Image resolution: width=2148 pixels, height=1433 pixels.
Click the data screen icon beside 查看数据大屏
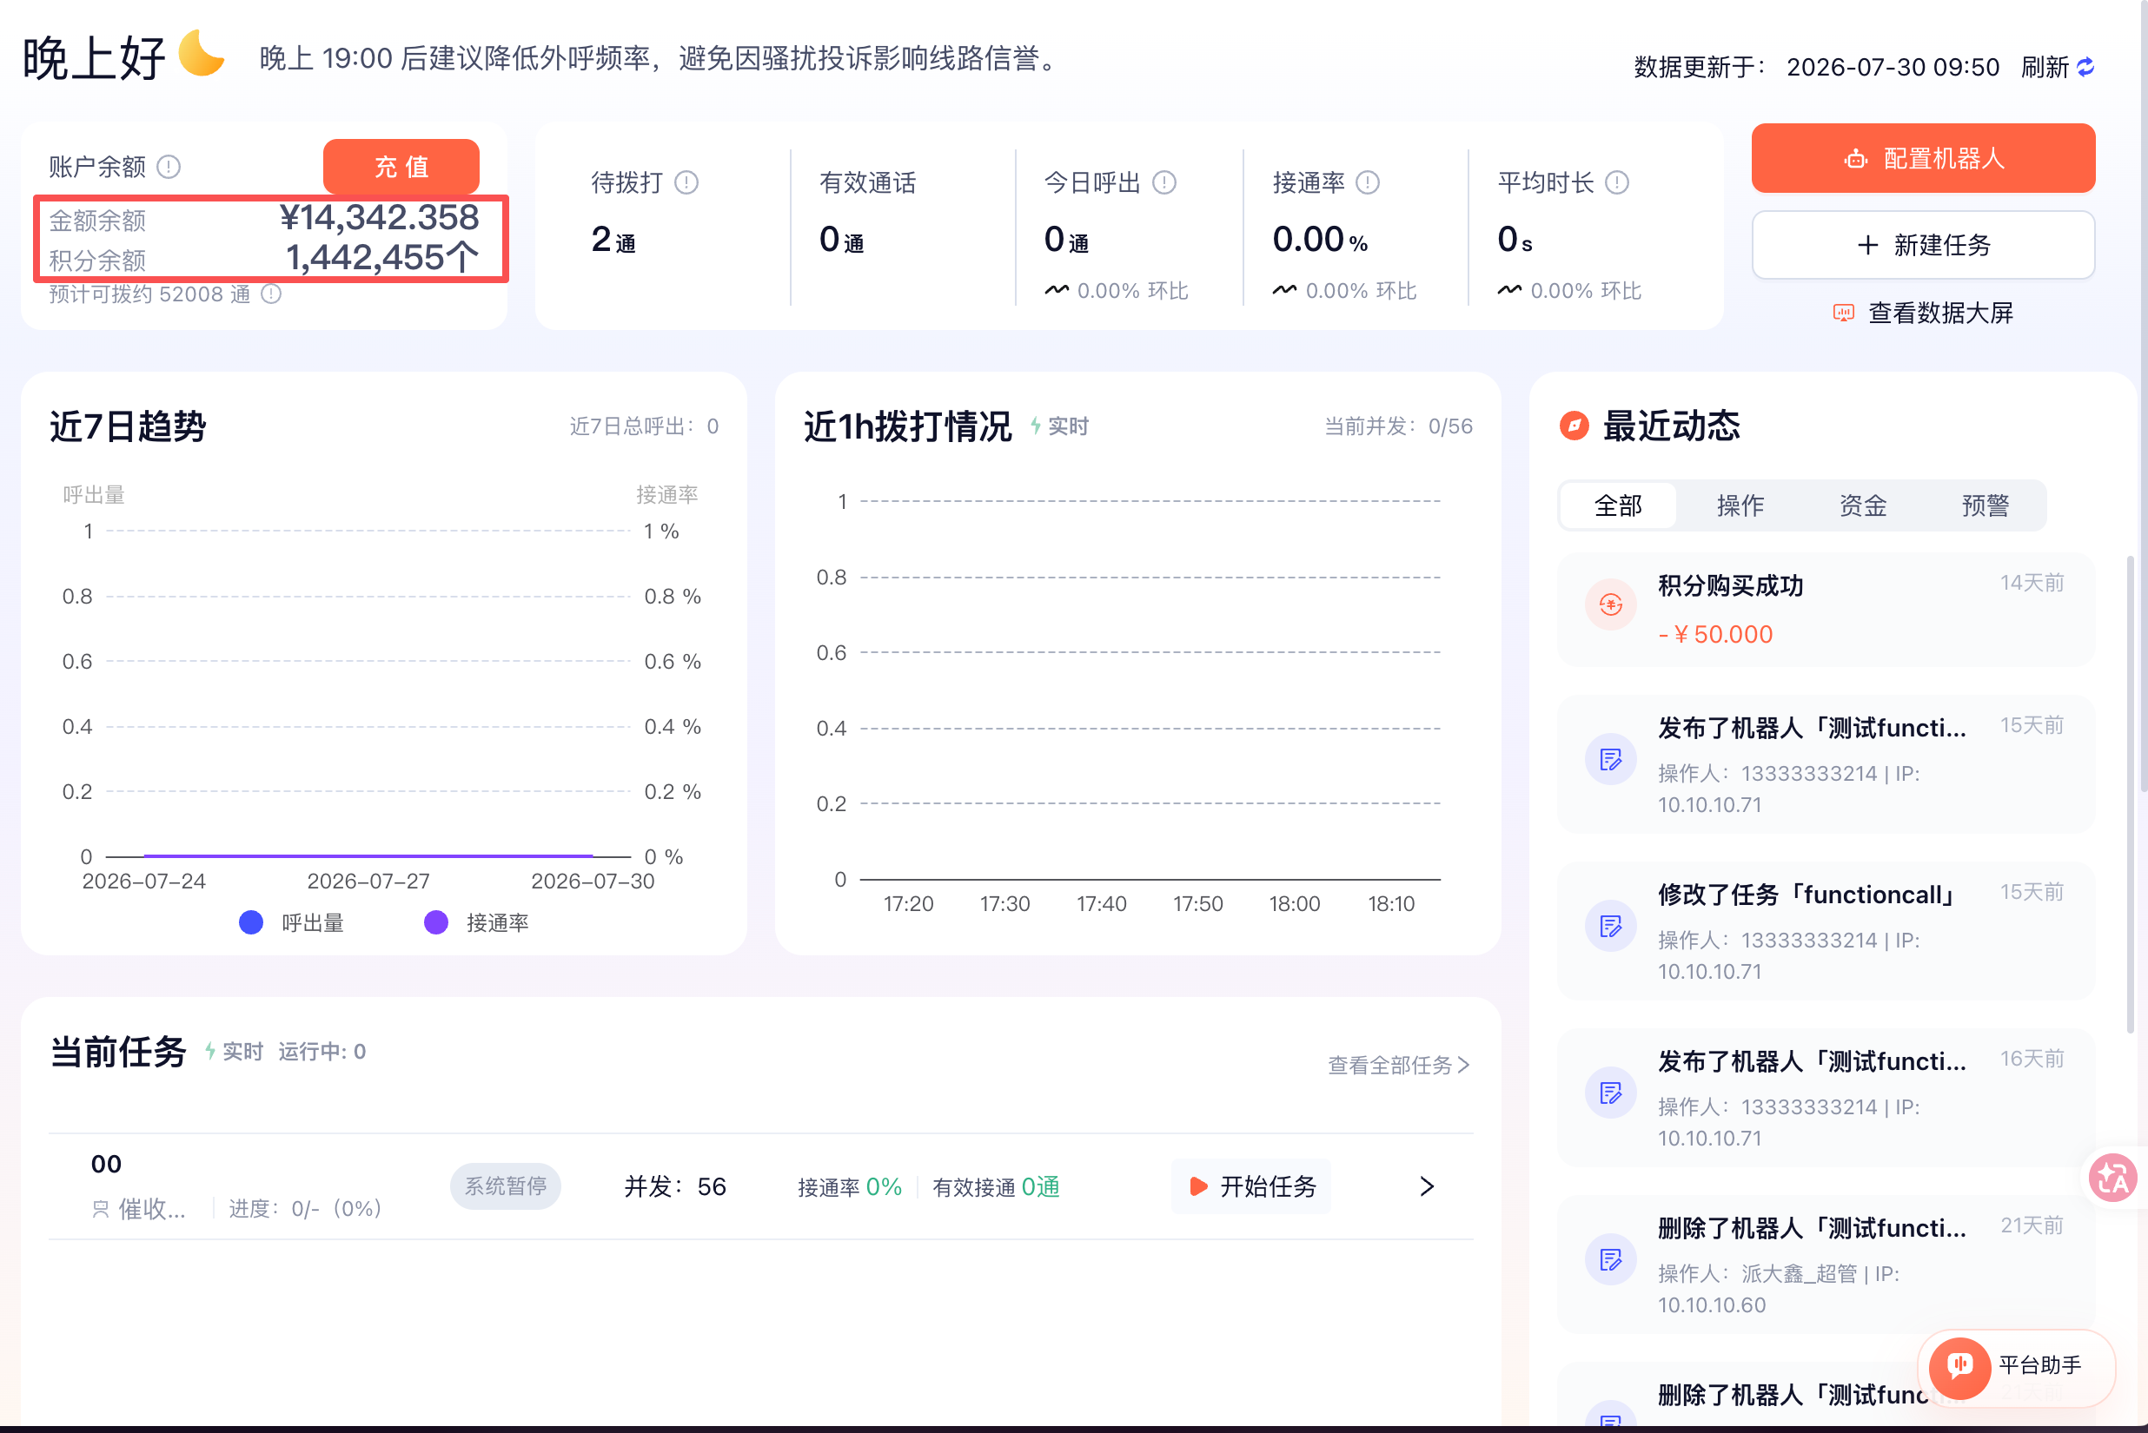click(x=1844, y=314)
